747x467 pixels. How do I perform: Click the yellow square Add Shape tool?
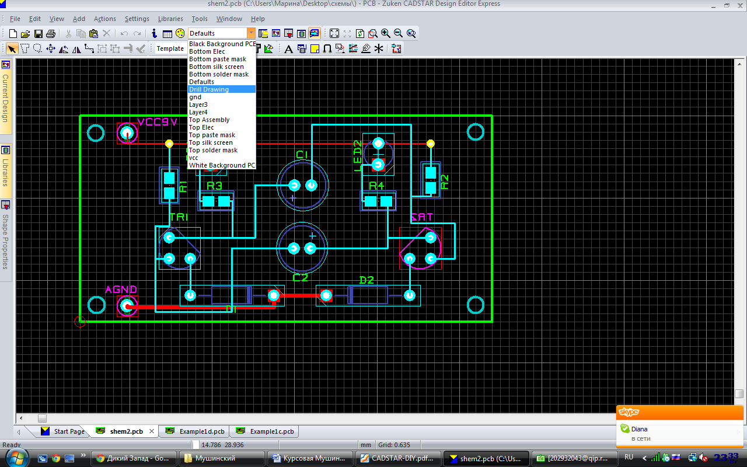315,48
